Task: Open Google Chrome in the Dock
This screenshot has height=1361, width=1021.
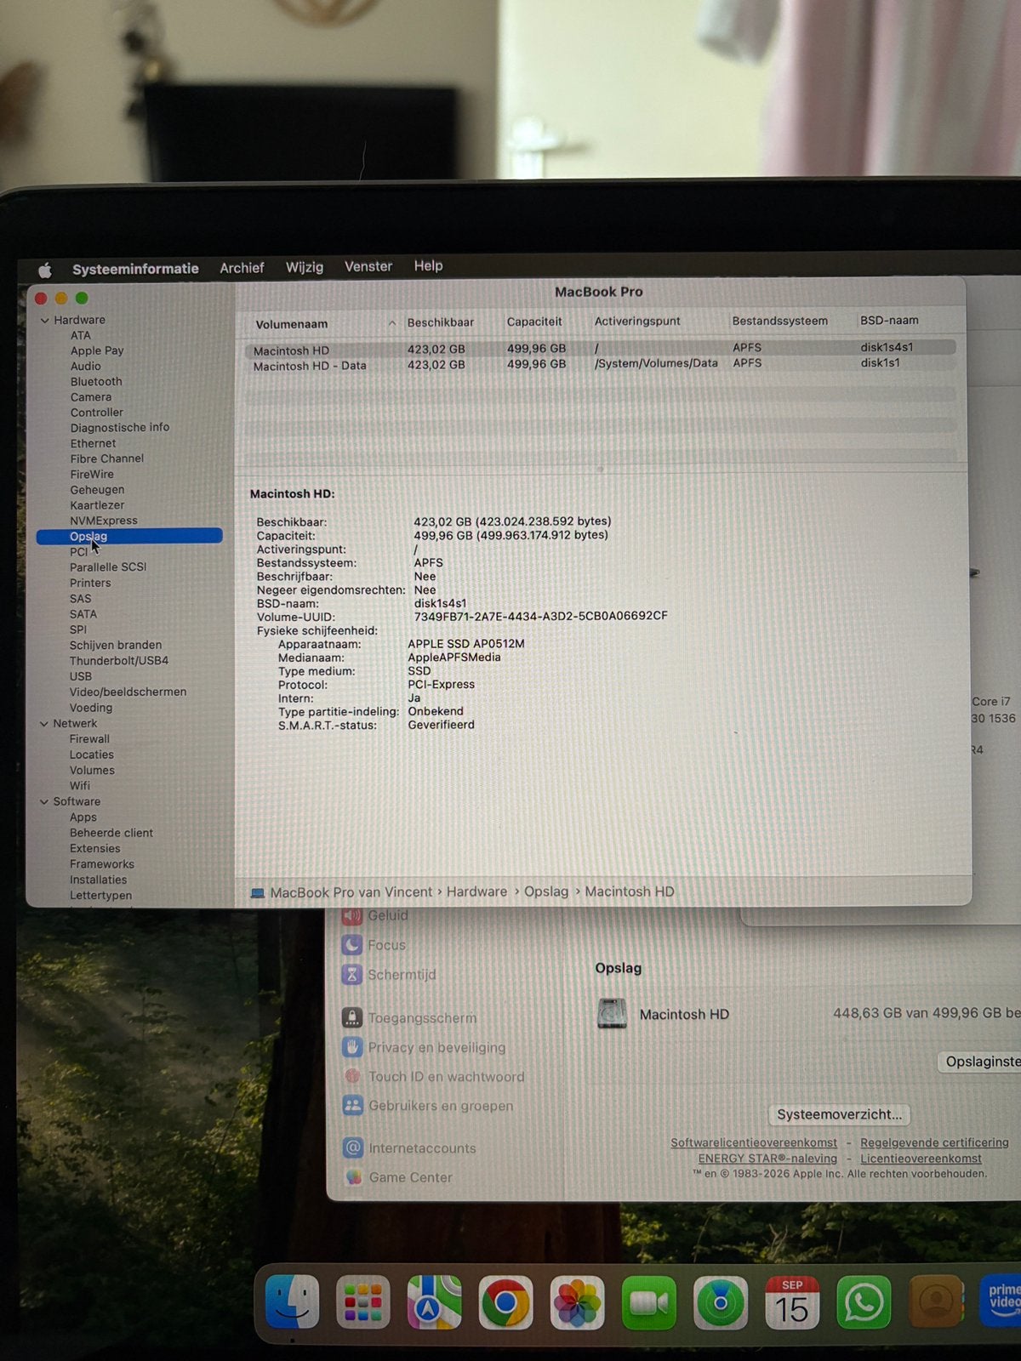Action: click(x=505, y=1302)
